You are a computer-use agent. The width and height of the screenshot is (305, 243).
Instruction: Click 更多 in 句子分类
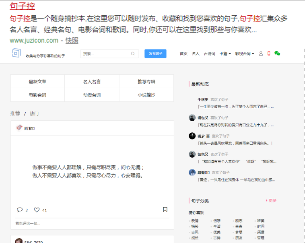tap(271, 200)
